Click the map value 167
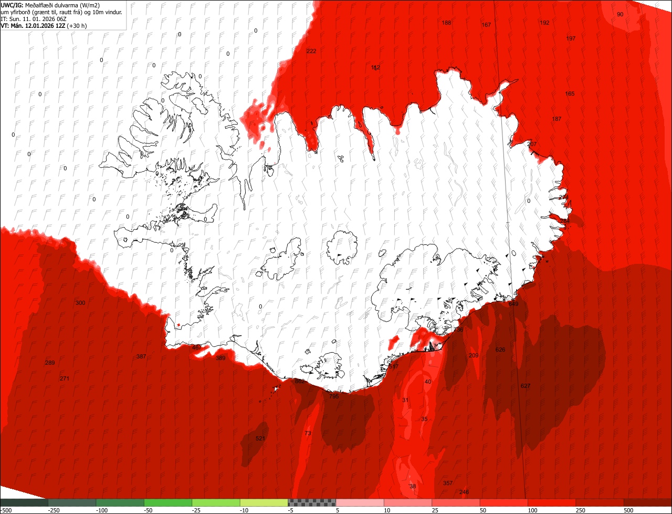 click(x=486, y=25)
